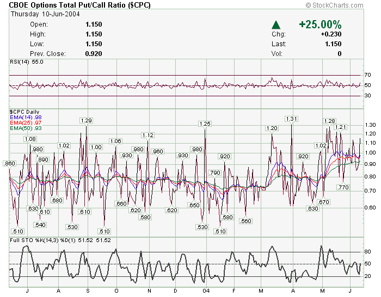The image size is (381, 297).
Task: Click the .540 trough label
Action: tap(40, 225)
